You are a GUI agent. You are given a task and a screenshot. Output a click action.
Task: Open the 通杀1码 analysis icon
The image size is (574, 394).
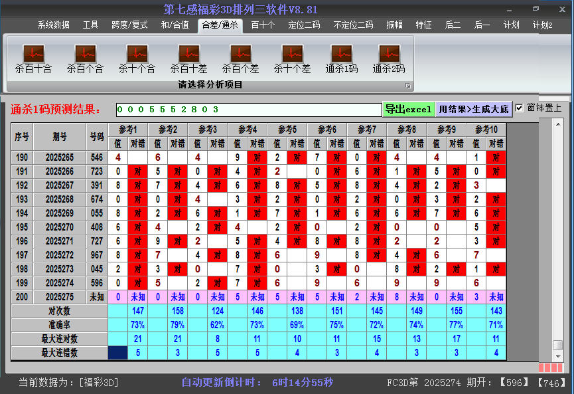click(x=342, y=58)
